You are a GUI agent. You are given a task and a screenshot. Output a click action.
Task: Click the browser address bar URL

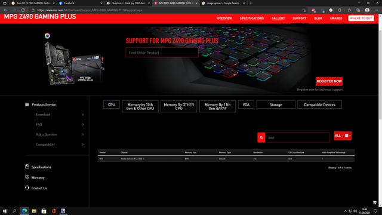pos(90,10)
